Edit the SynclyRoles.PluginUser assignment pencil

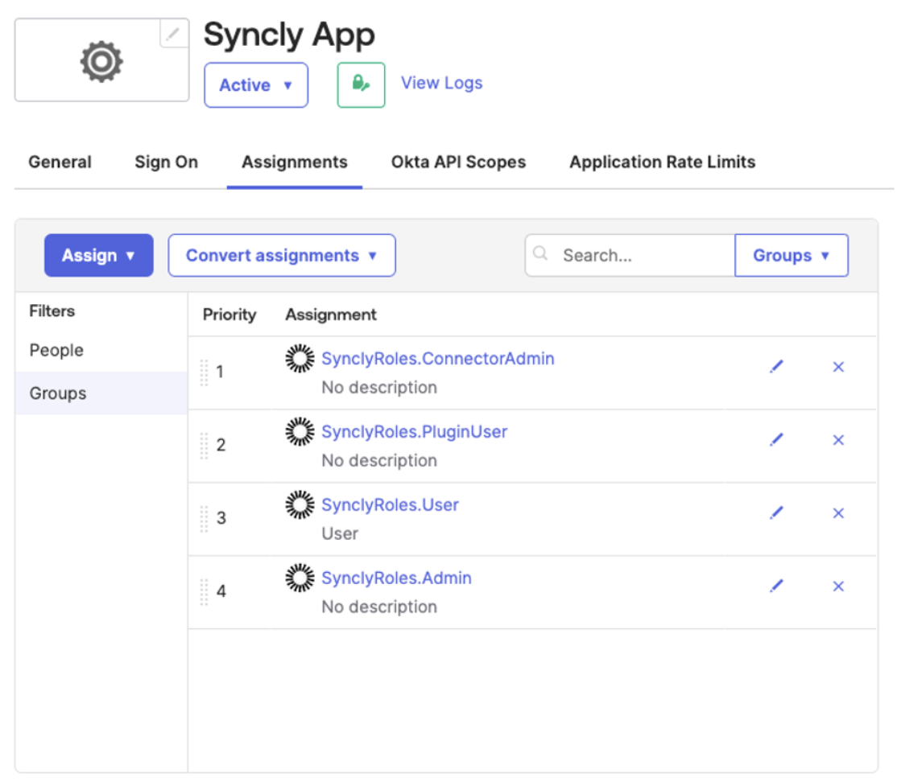tap(776, 439)
